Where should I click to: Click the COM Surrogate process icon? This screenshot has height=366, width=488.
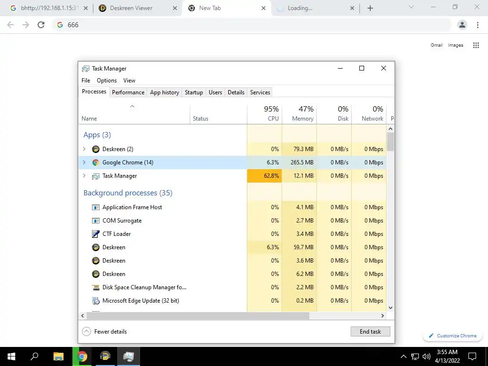(x=95, y=221)
